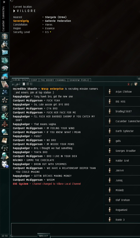Screen dimensions: 140x238
Task: Expand the Neocom sidebar with double chevron
Action: click(x=4, y=2)
